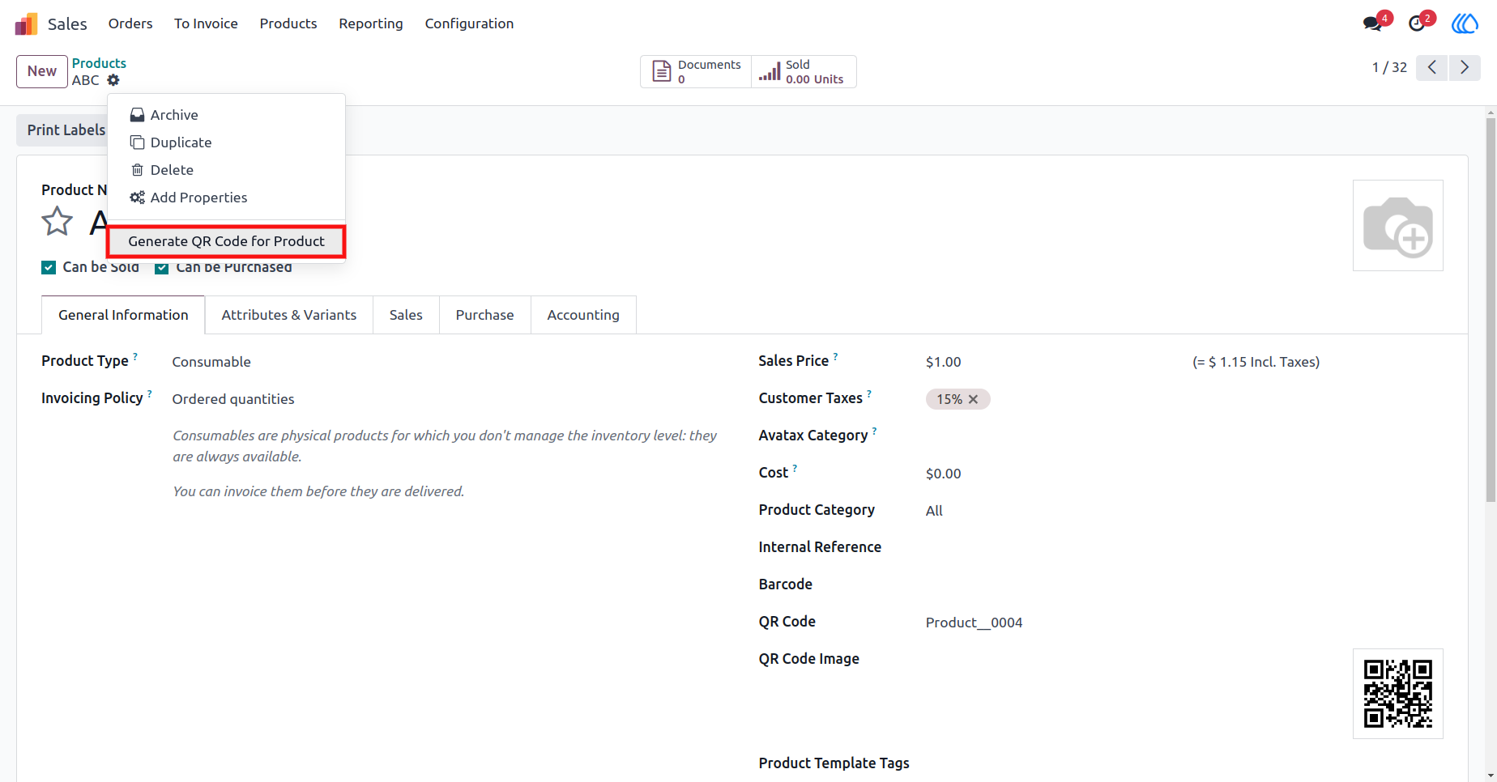This screenshot has width=1497, height=782.
Task: Switch to Attributes & Variants tab
Action: coord(289,315)
